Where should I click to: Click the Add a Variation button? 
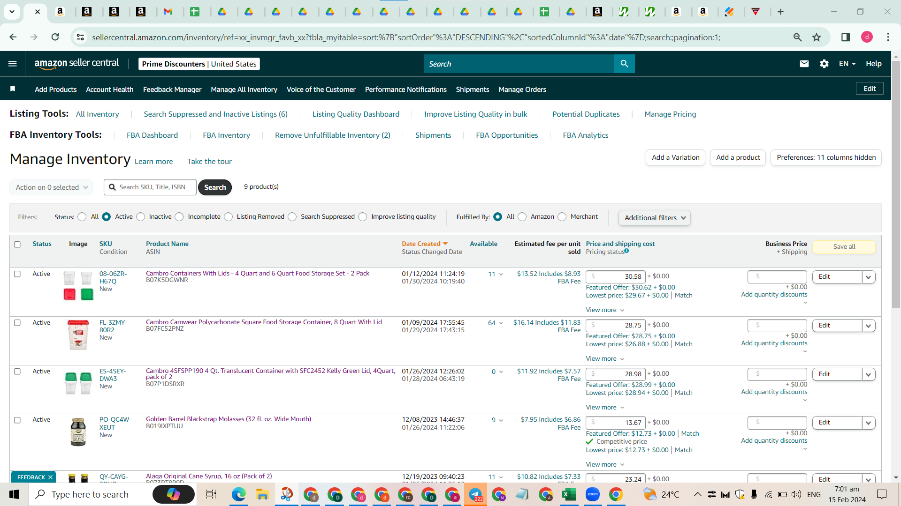click(x=676, y=157)
